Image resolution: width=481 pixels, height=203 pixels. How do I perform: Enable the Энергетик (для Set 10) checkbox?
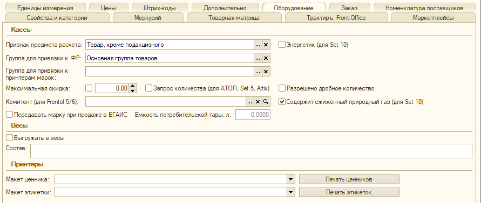pyautogui.click(x=282, y=45)
